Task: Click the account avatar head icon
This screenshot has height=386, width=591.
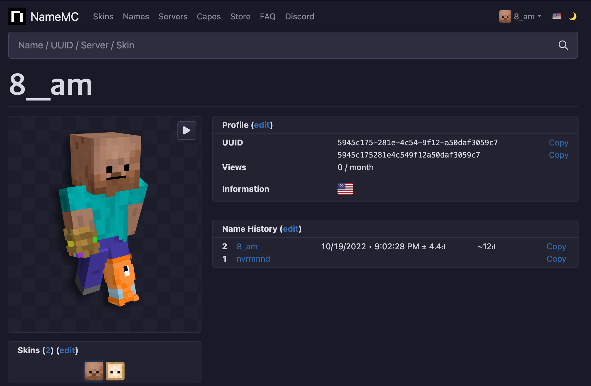Action: point(505,16)
